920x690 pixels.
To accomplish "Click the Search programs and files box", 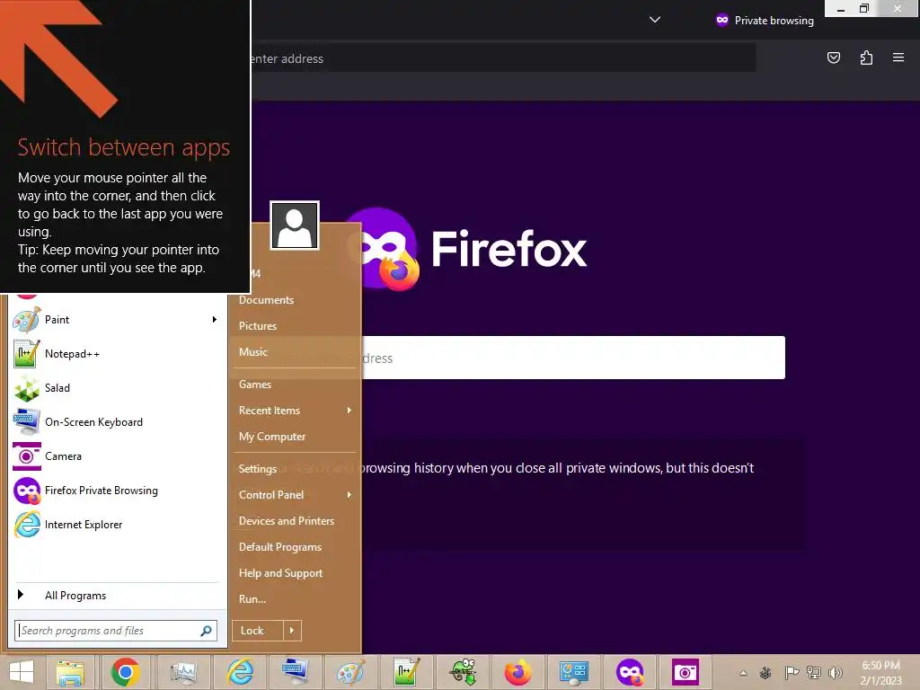I will click(116, 631).
